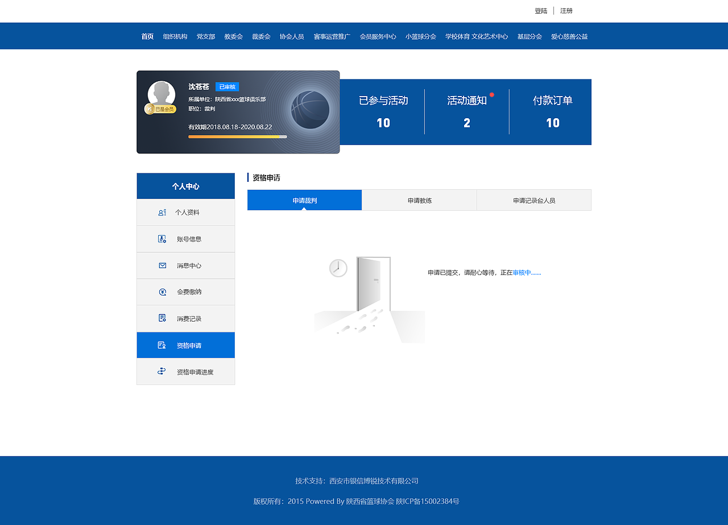Click the 登陆 login link
The width and height of the screenshot is (728, 525).
(x=541, y=11)
